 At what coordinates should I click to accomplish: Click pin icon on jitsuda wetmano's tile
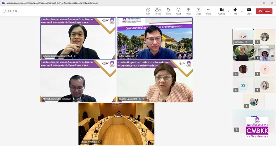click(99, 142)
